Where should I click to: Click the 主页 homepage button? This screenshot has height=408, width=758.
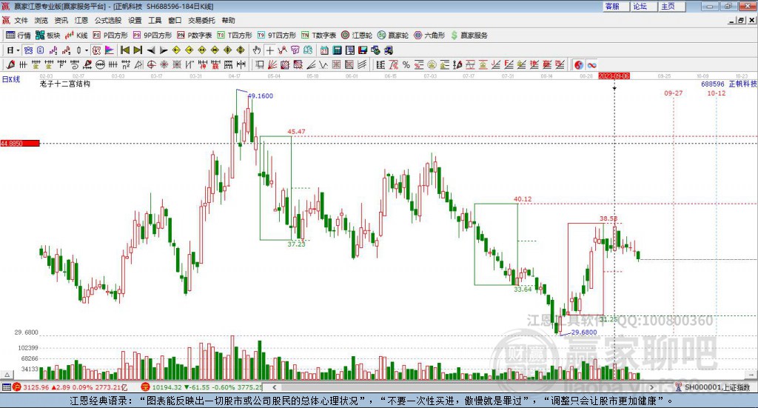(x=672, y=6)
